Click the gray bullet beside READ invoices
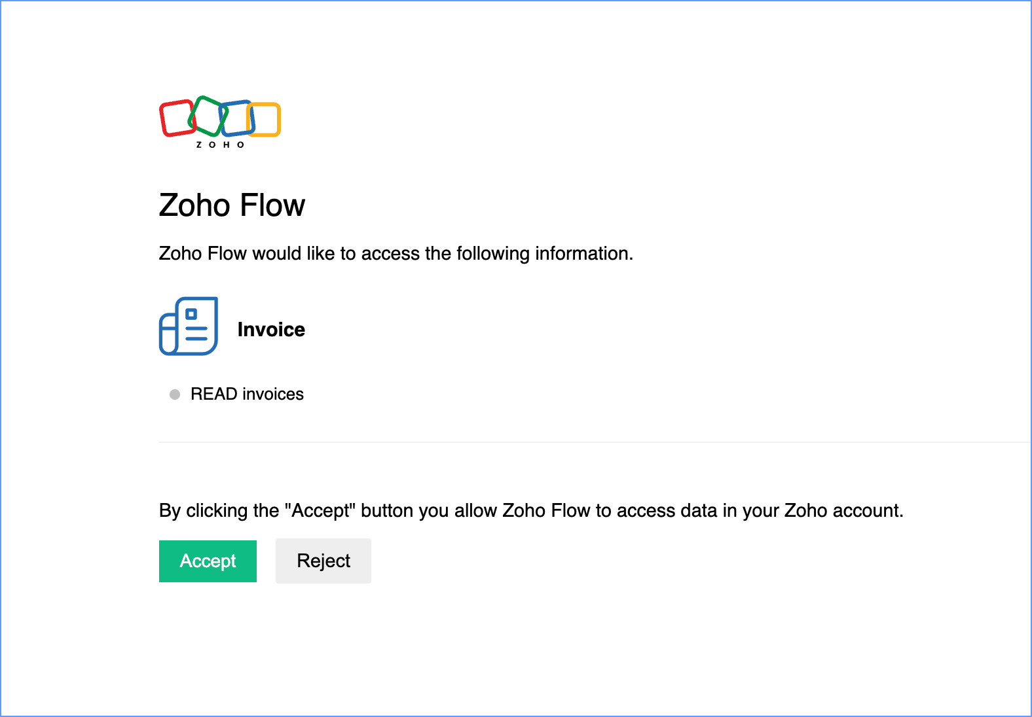Image resolution: width=1032 pixels, height=717 pixels. click(x=175, y=394)
